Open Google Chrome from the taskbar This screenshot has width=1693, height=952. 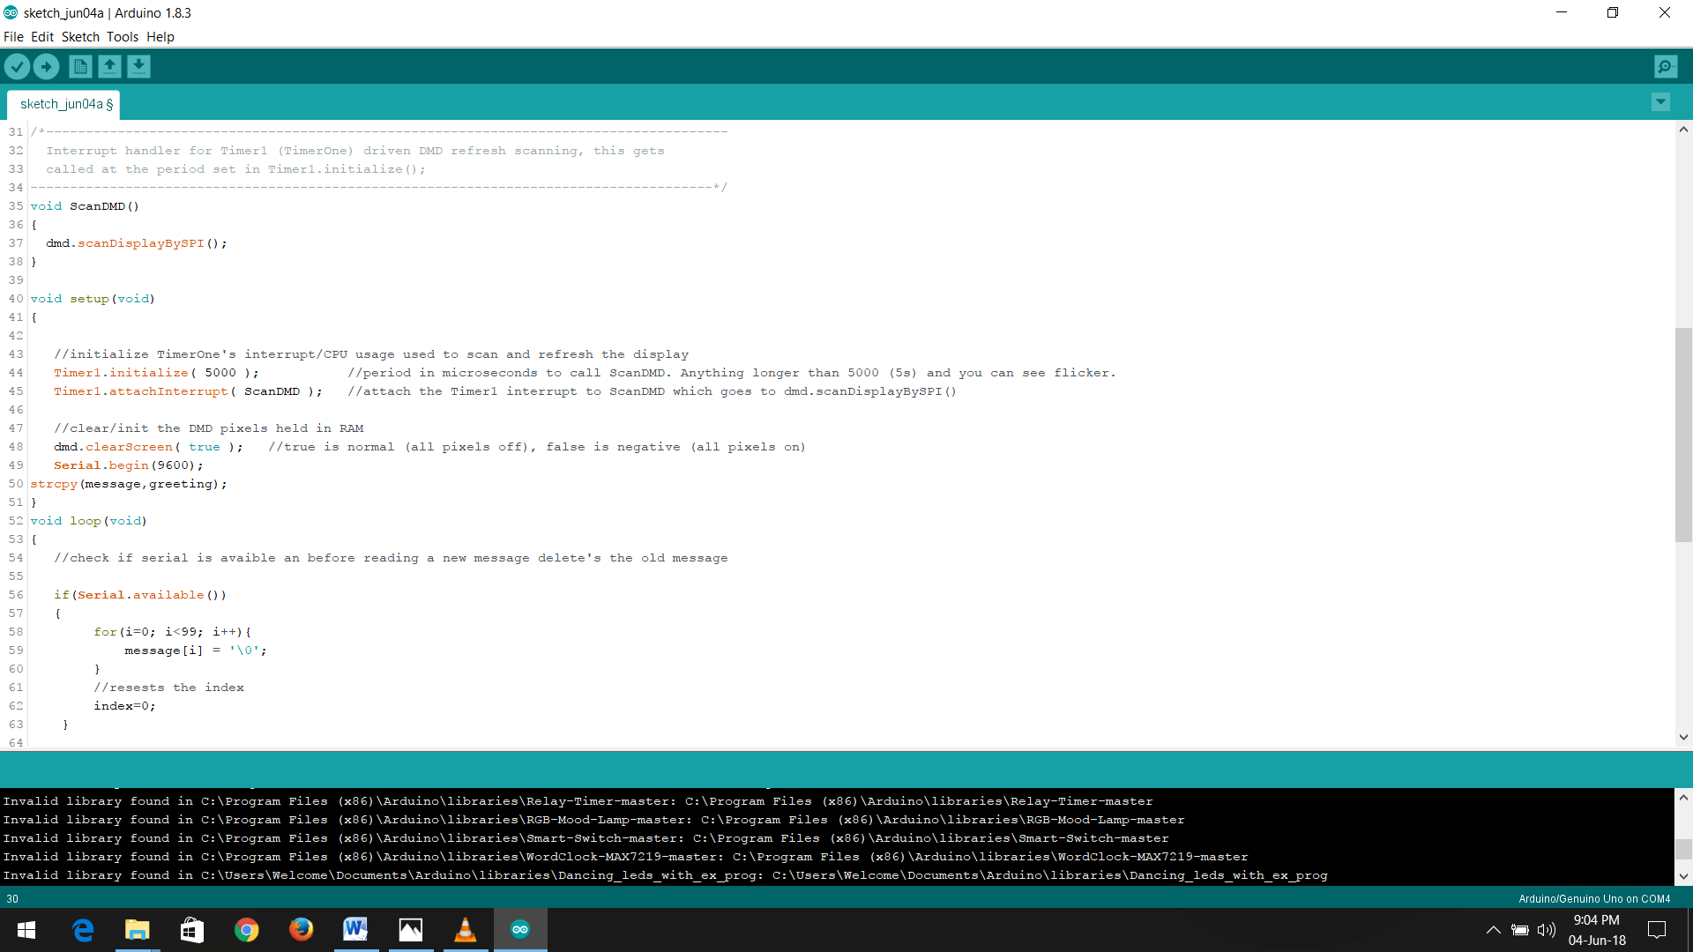click(x=247, y=929)
